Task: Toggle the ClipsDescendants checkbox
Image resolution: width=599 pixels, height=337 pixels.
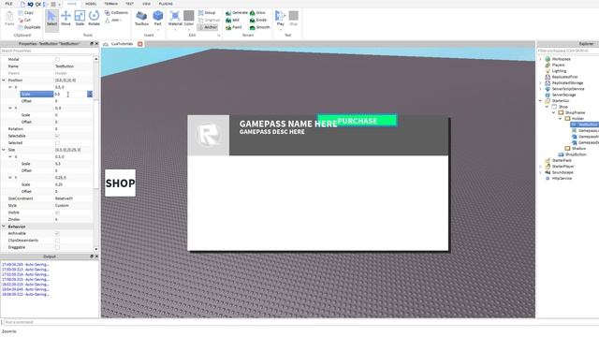Action: click(x=57, y=241)
